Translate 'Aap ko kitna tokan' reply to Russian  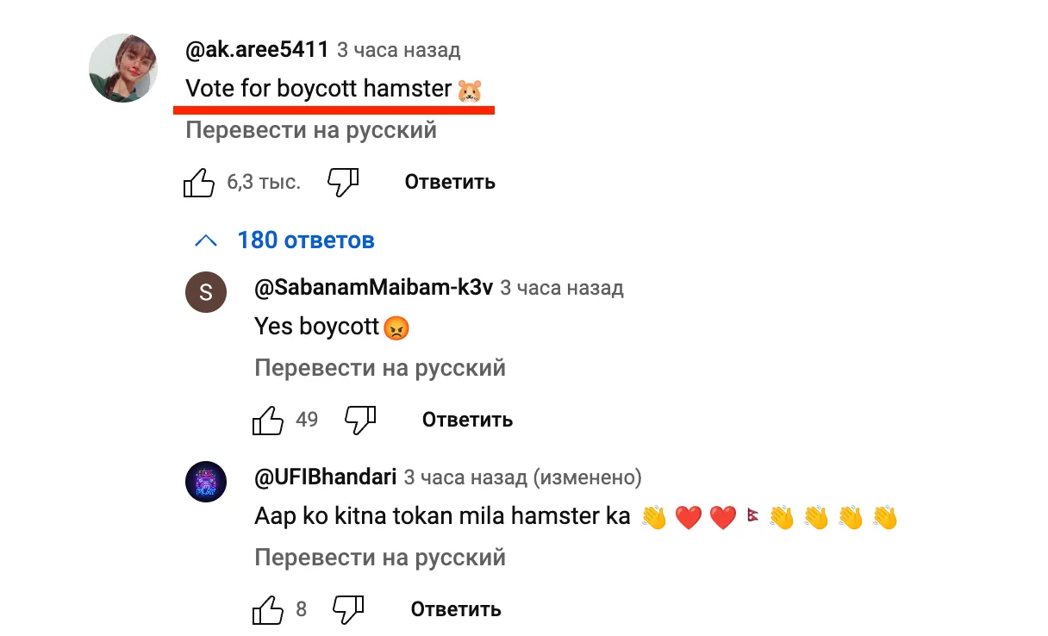click(380, 558)
